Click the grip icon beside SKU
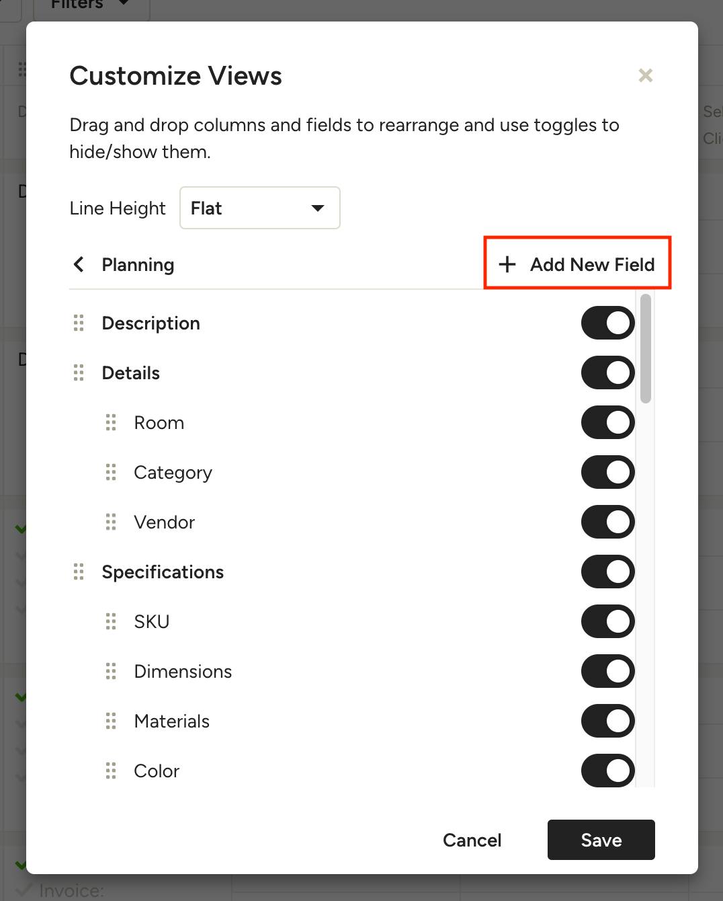This screenshot has height=901, width=723. 111,622
